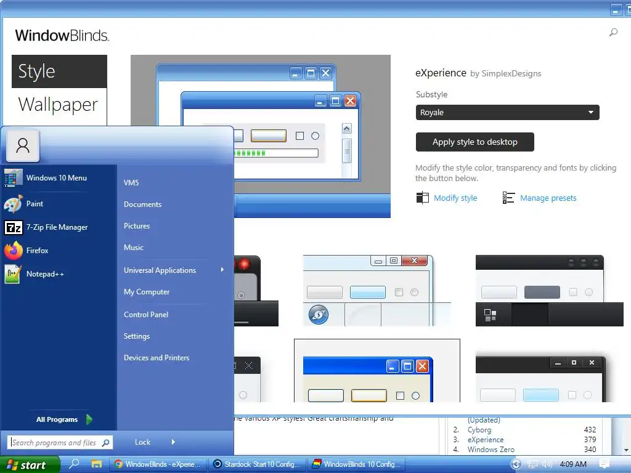Open the Substyle Royale dropdown
This screenshot has width=631, height=473.
tap(508, 112)
